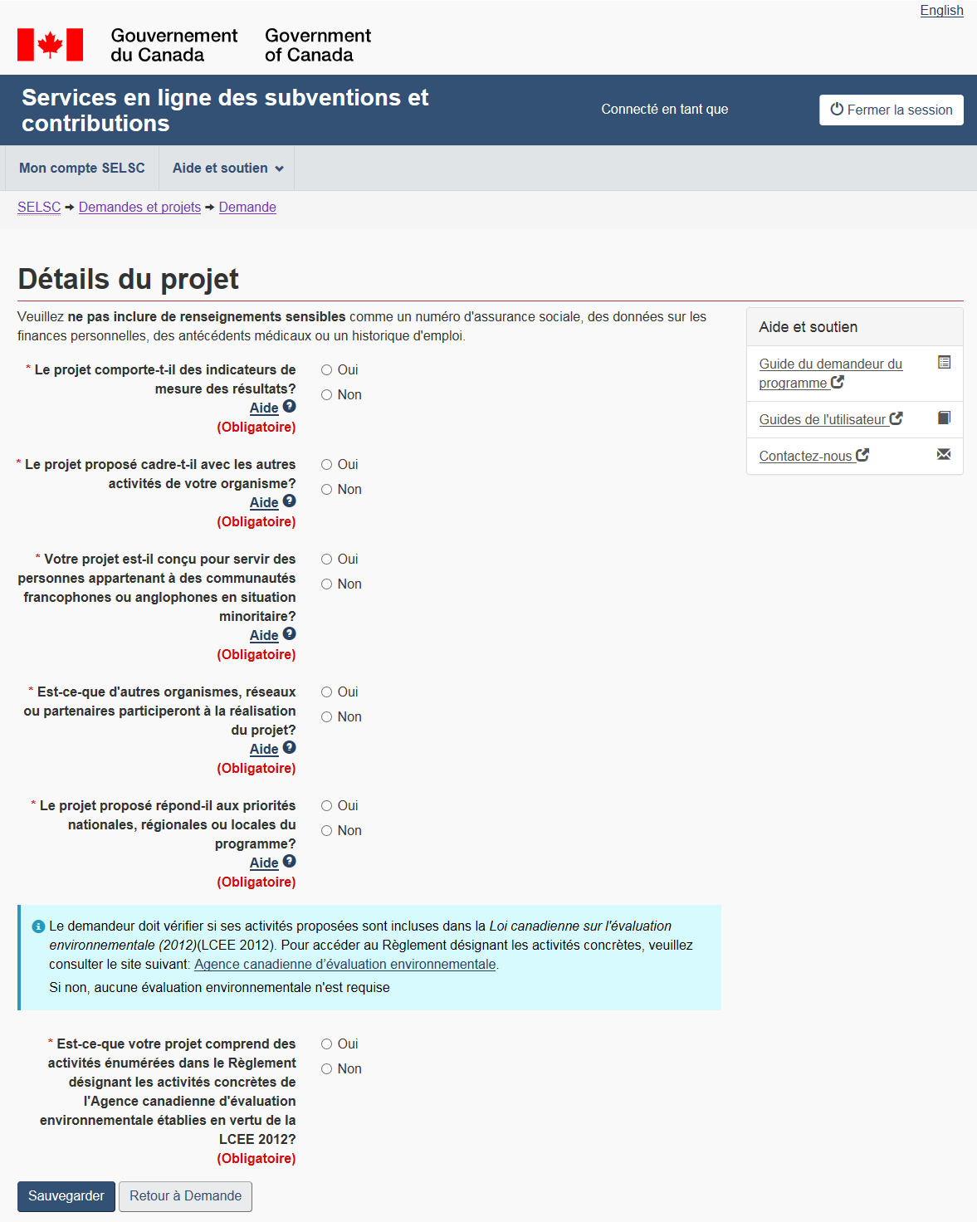The height and width of the screenshot is (1222, 977).
Task: Click help icon for program priorities question
Action: 289,861
